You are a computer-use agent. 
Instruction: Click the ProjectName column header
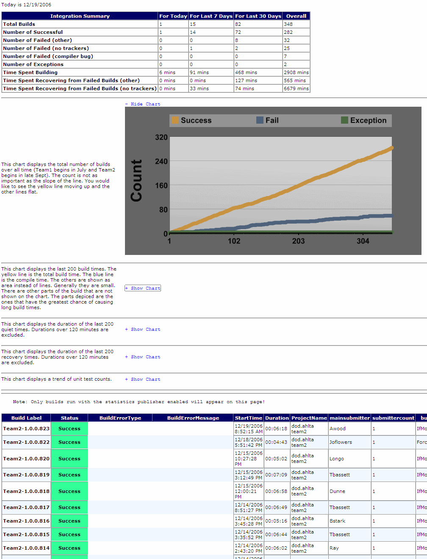tap(309, 418)
